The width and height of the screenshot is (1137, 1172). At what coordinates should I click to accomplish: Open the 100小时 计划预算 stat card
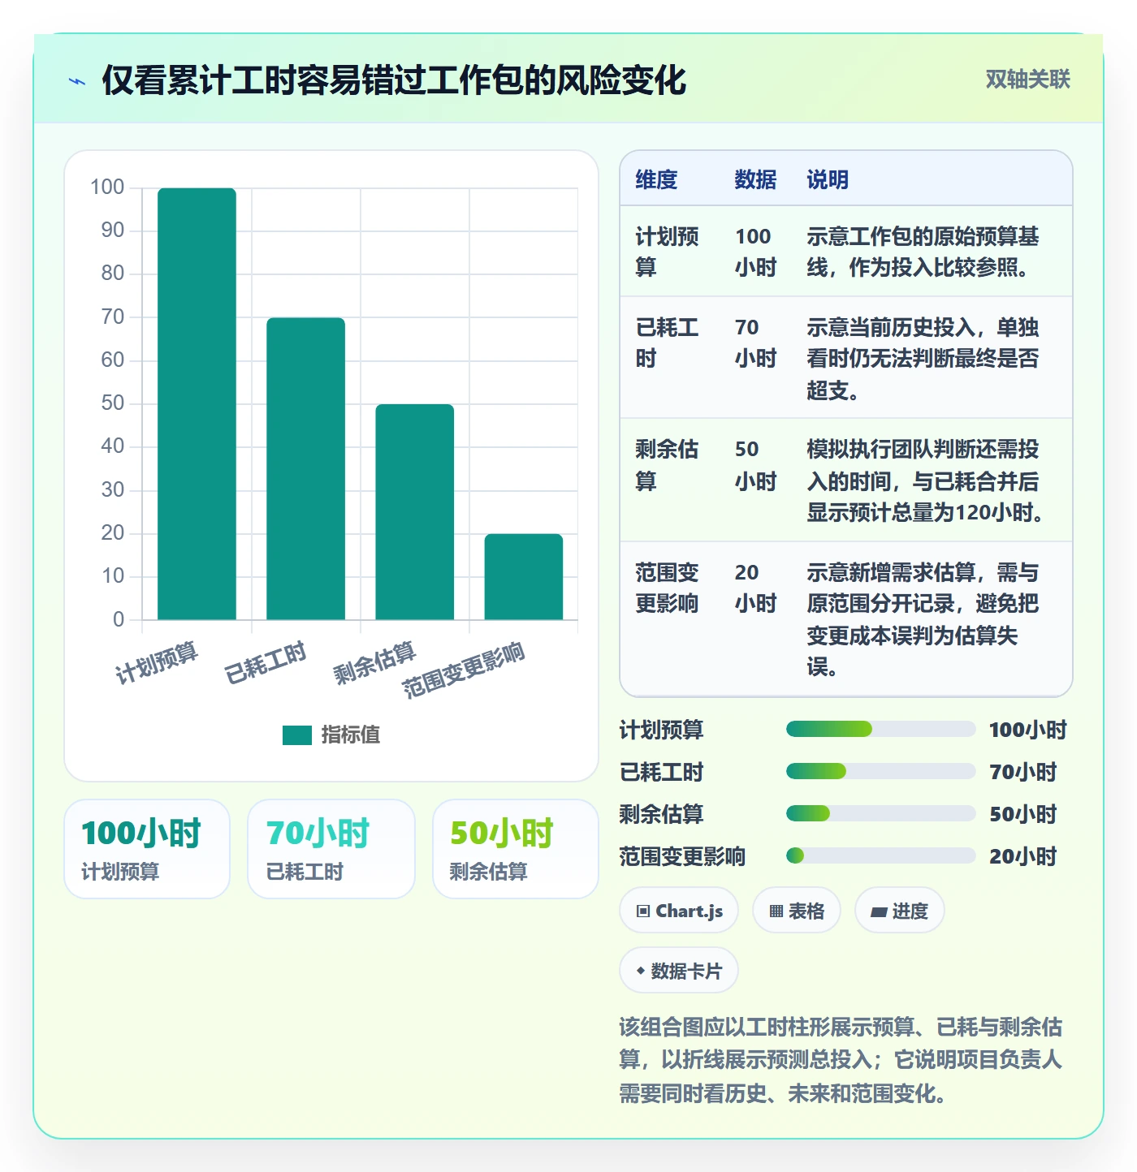147,849
